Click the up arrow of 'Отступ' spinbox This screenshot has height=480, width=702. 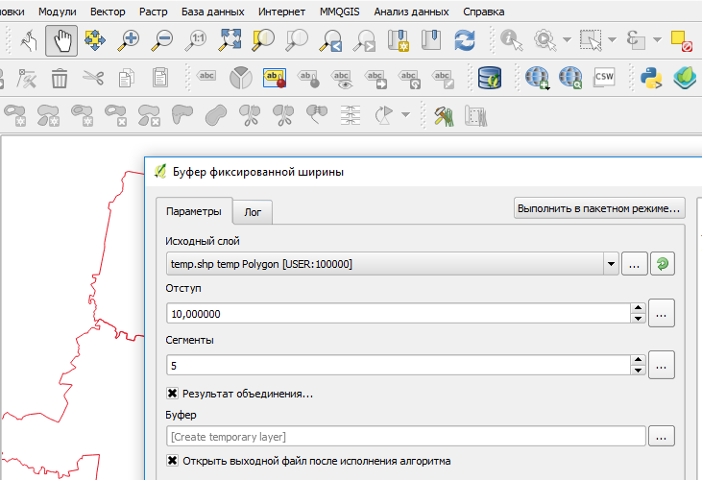pyautogui.click(x=638, y=308)
